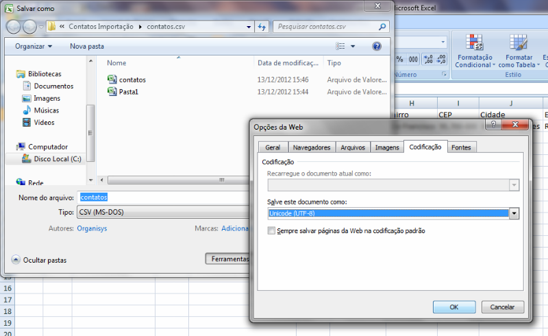The image size is (548, 336).
Task: Click the percent style button in Excel
Action: tap(400, 59)
